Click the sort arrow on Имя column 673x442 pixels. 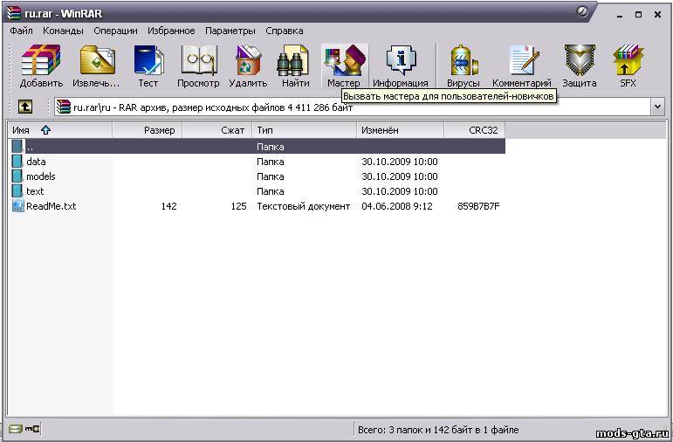pyautogui.click(x=45, y=130)
